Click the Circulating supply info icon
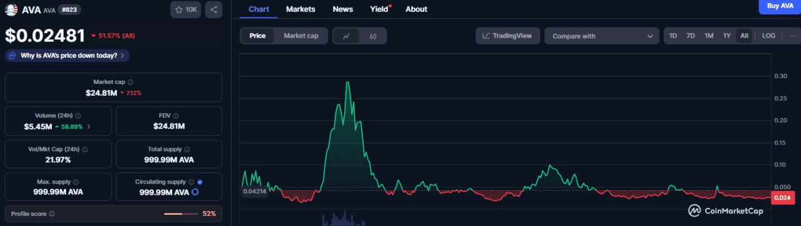Screen dimensions: 801x226 tap(191, 182)
